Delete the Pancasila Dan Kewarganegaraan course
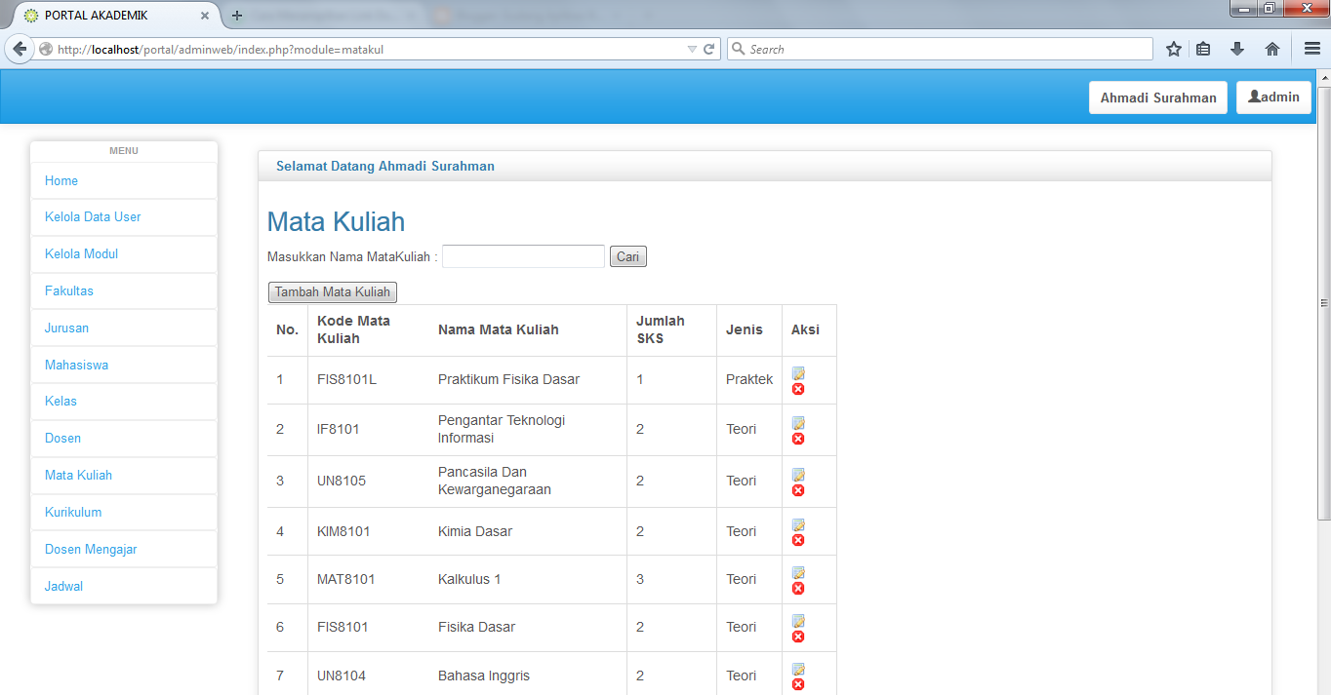1331x695 pixels. pyautogui.click(x=798, y=489)
